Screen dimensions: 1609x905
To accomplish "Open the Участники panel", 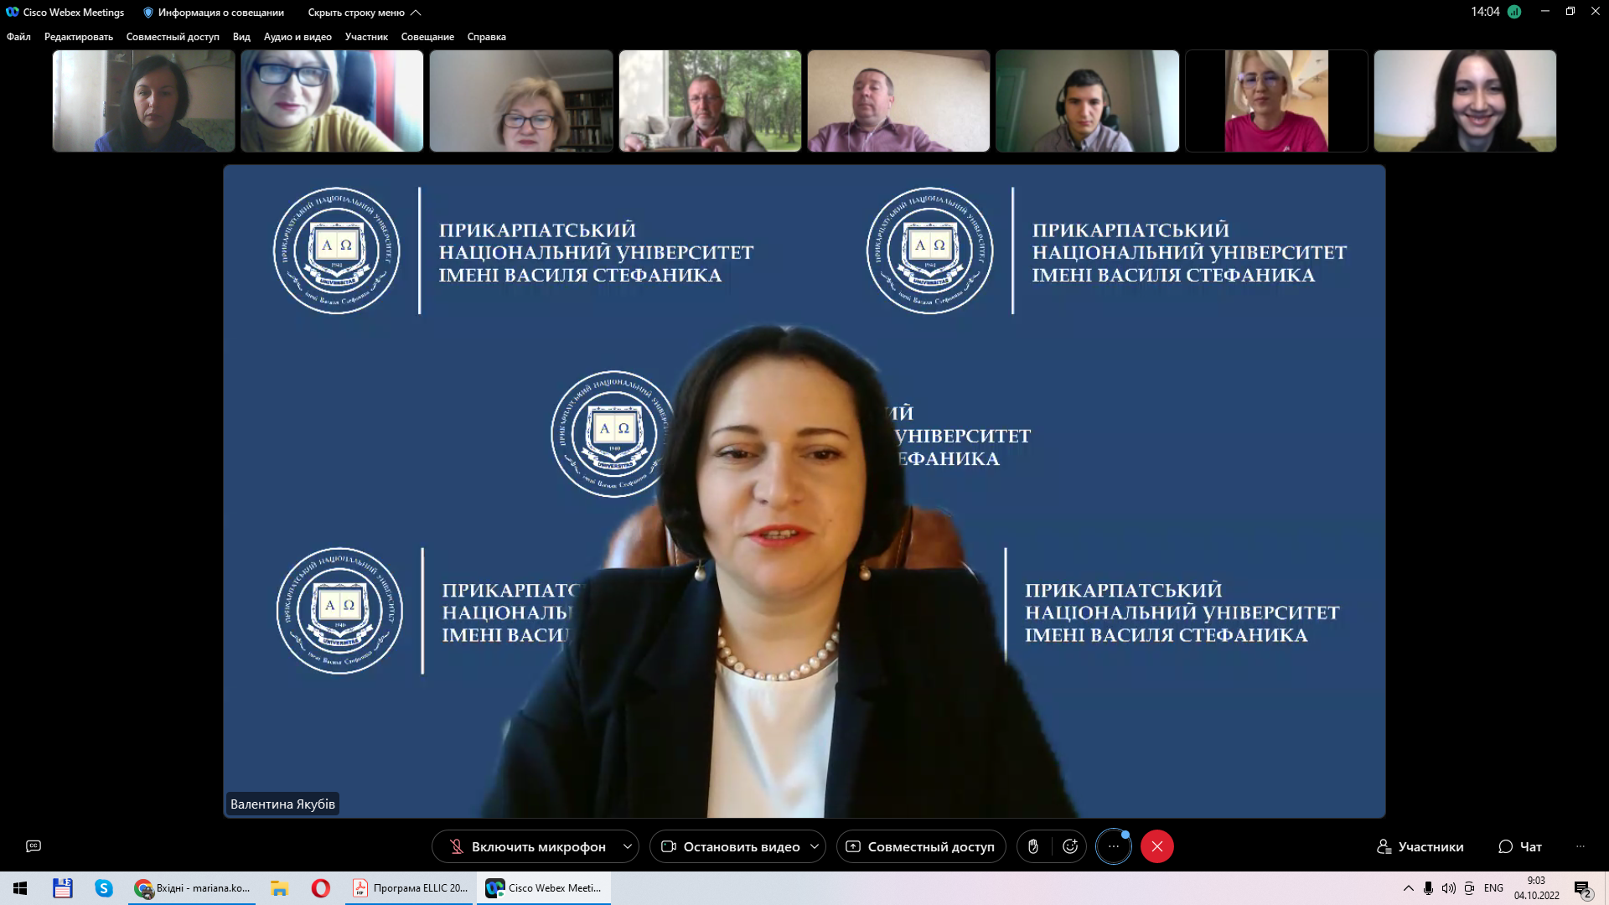I will (1420, 846).
